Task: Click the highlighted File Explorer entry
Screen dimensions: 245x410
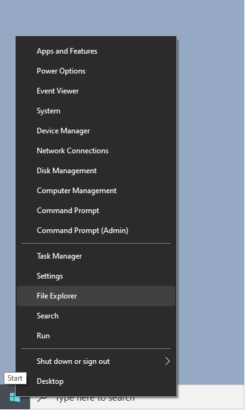Action: (96, 296)
